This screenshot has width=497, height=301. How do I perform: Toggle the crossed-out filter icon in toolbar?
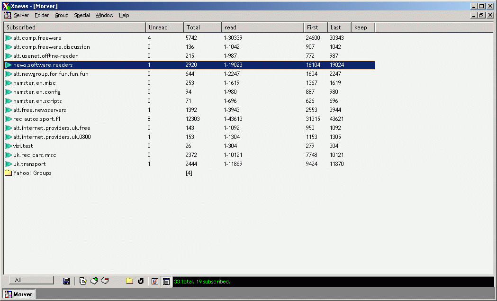point(154,281)
